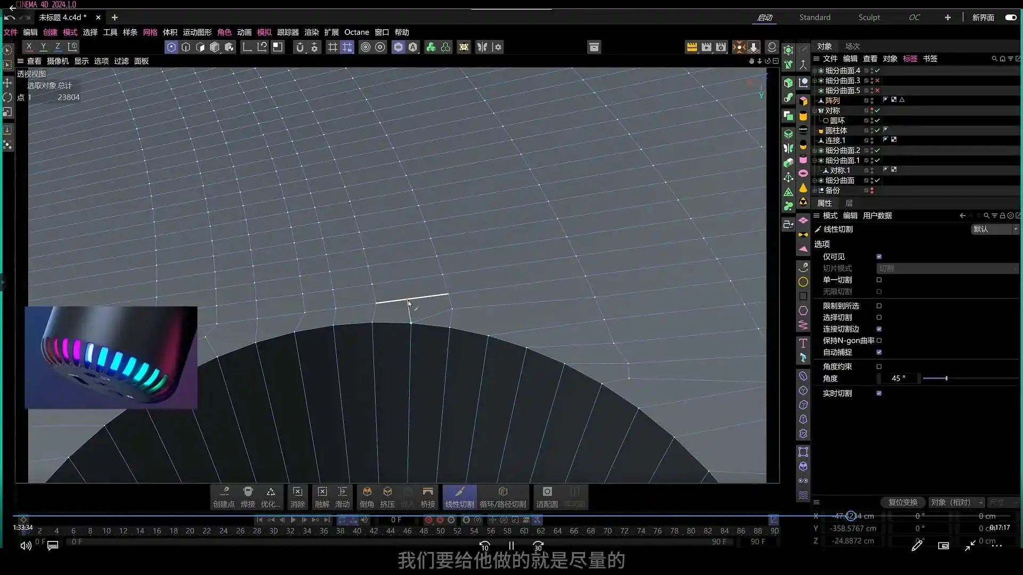Switch to the 场次 tab
Image resolution: width=1023 pixels, height=575 pixels.
851,46
